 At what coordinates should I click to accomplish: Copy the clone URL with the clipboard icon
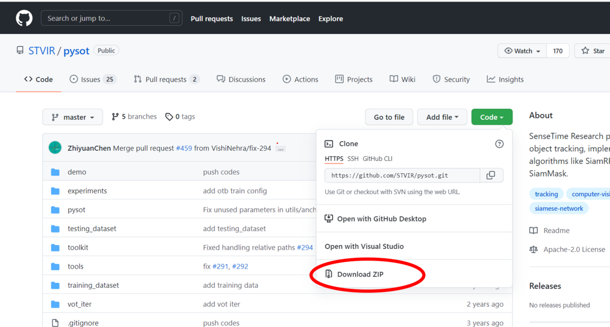[x=491, y=175]
